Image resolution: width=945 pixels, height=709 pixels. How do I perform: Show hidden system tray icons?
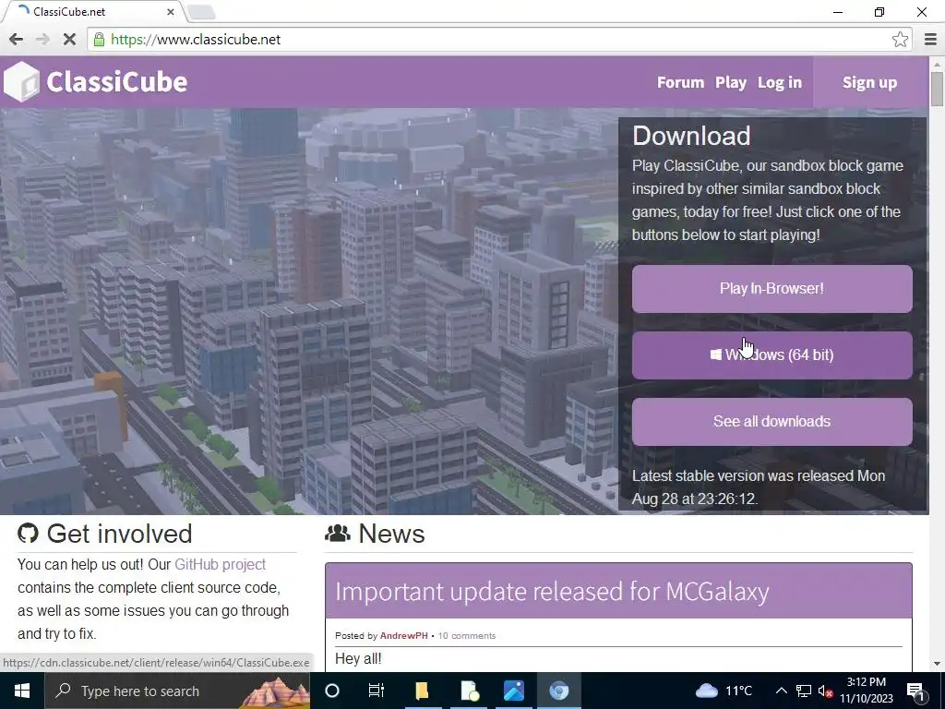point(781,691)
